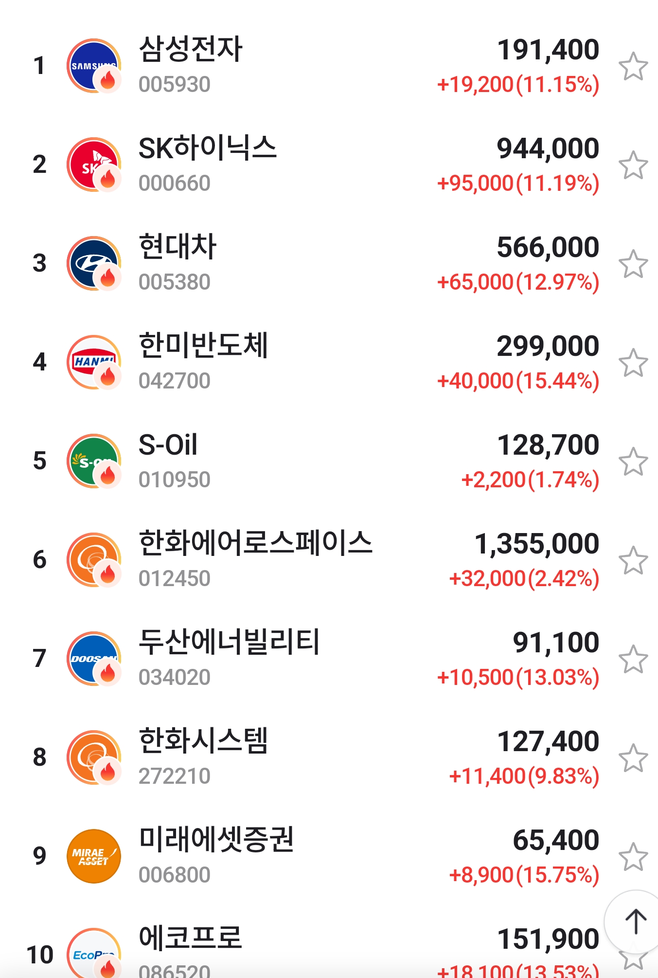Toggle the star for SK하이닉스
Image resolution: width=658 pixels, height=978 pixels.
[633, 165]
